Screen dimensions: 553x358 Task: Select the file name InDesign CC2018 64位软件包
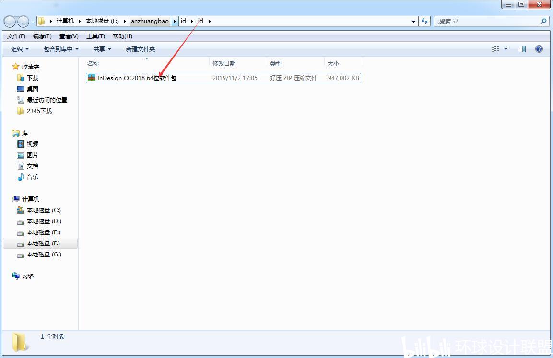click(137, 78)
